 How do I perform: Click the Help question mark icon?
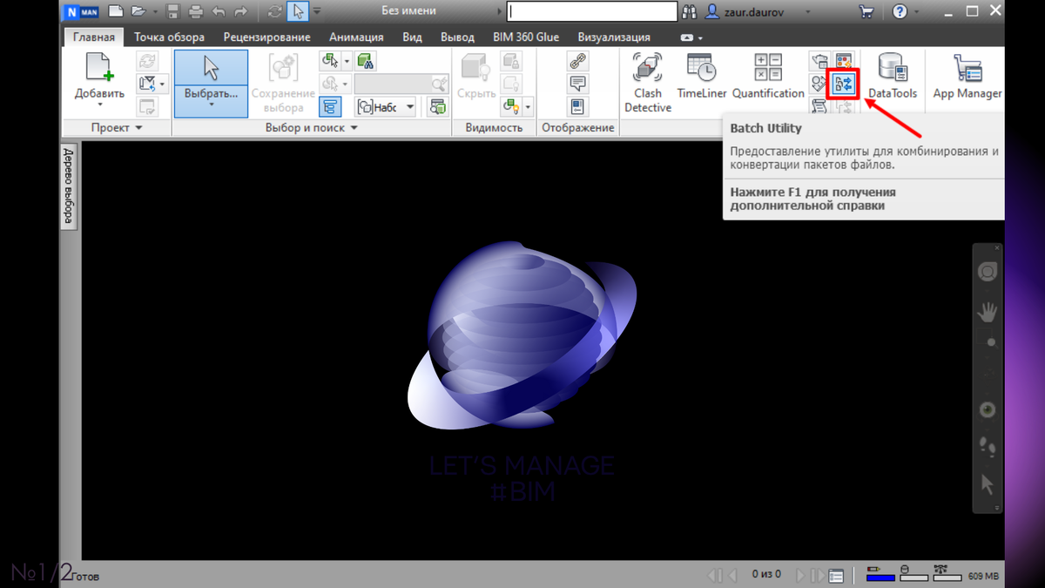point(900,11)
